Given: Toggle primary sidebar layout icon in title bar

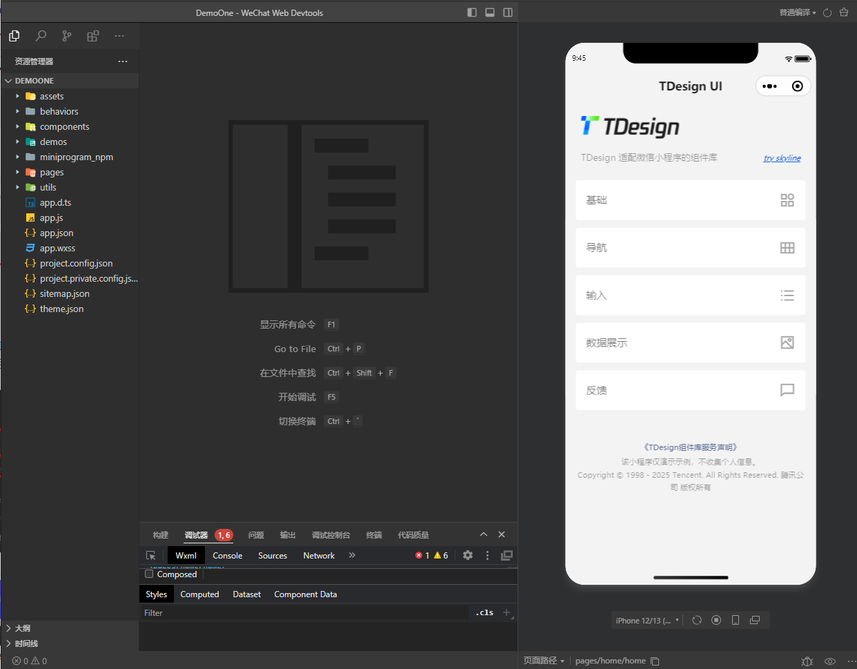Looking at the screenshot, I should (x=472, y=12).
